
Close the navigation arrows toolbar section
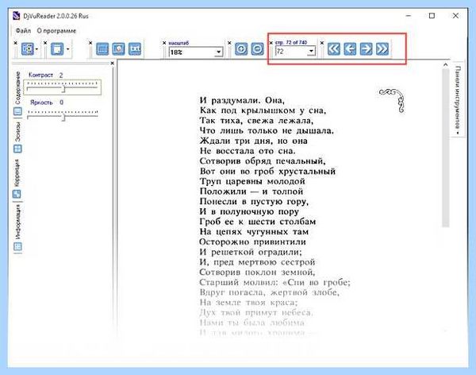[322, 43]
